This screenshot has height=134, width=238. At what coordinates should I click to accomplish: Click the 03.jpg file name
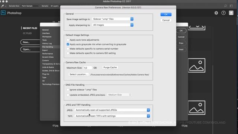coord(184,126)
